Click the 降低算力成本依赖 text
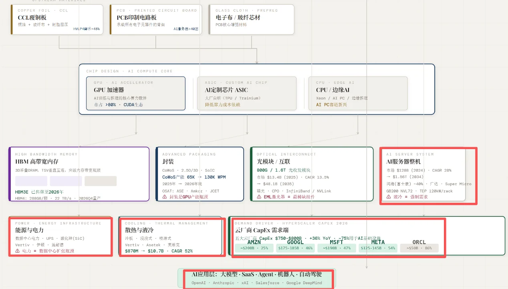 pos(222,105)
